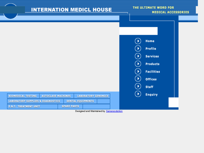Image resolution: width=204 pixels, height=153 pixels.
Task: Open the Laboratory Genomics category
Action: click(92, 96)
